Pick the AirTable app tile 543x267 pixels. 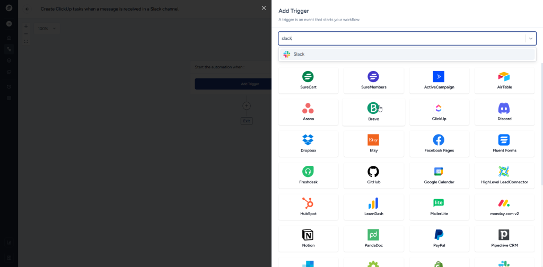[504, 77]
